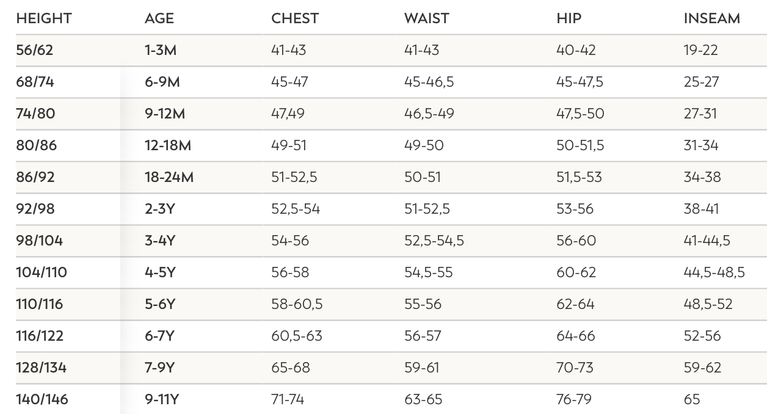Select chest value 58-60,5

(x=297, y=305)
